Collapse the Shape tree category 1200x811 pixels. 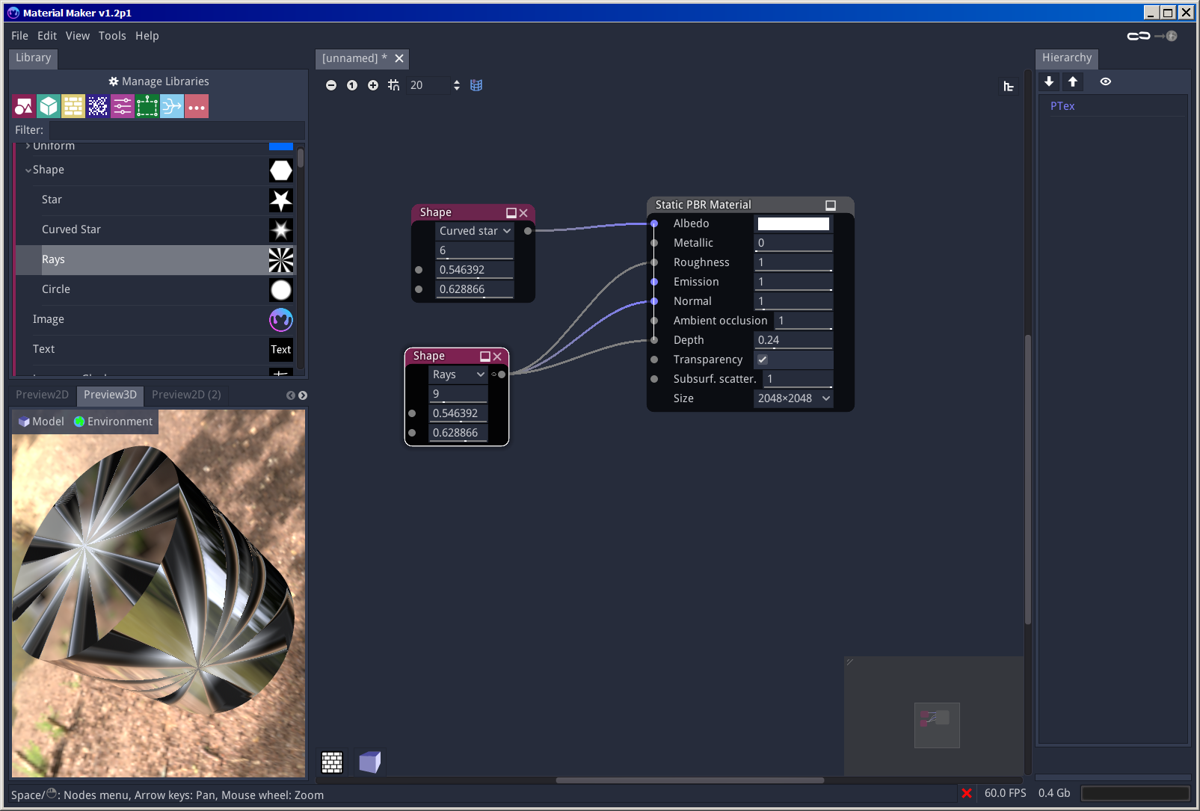28,170
